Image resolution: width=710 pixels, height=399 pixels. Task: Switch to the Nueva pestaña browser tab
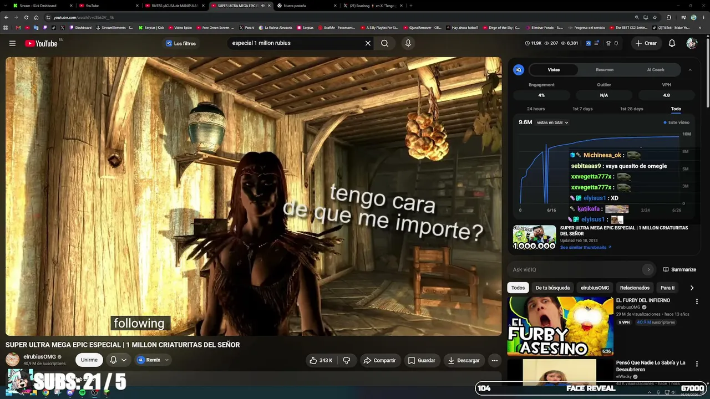click(x=306, y=6)
